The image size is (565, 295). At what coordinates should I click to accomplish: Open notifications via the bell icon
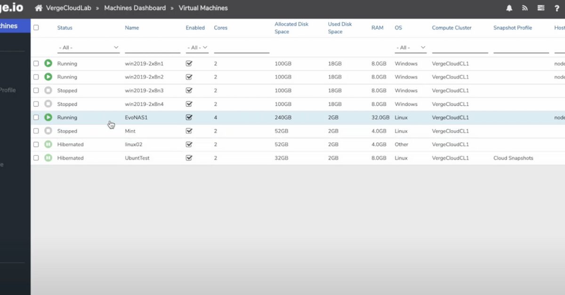509,8
